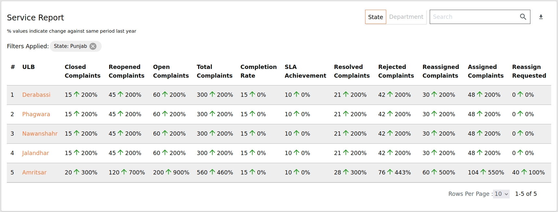Screen dimensions: 558x212
Task: Switch to the State tab
Action: coord(375,17)
